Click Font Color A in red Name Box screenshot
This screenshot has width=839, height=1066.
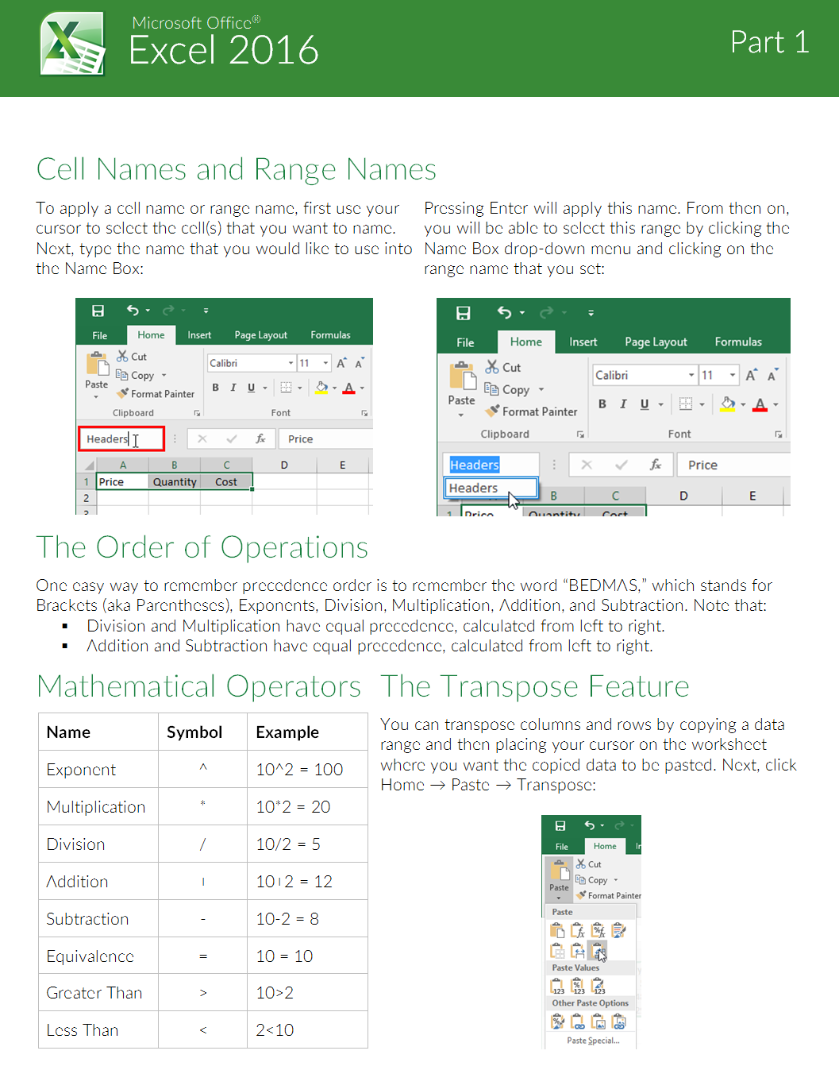coord(348,388)
